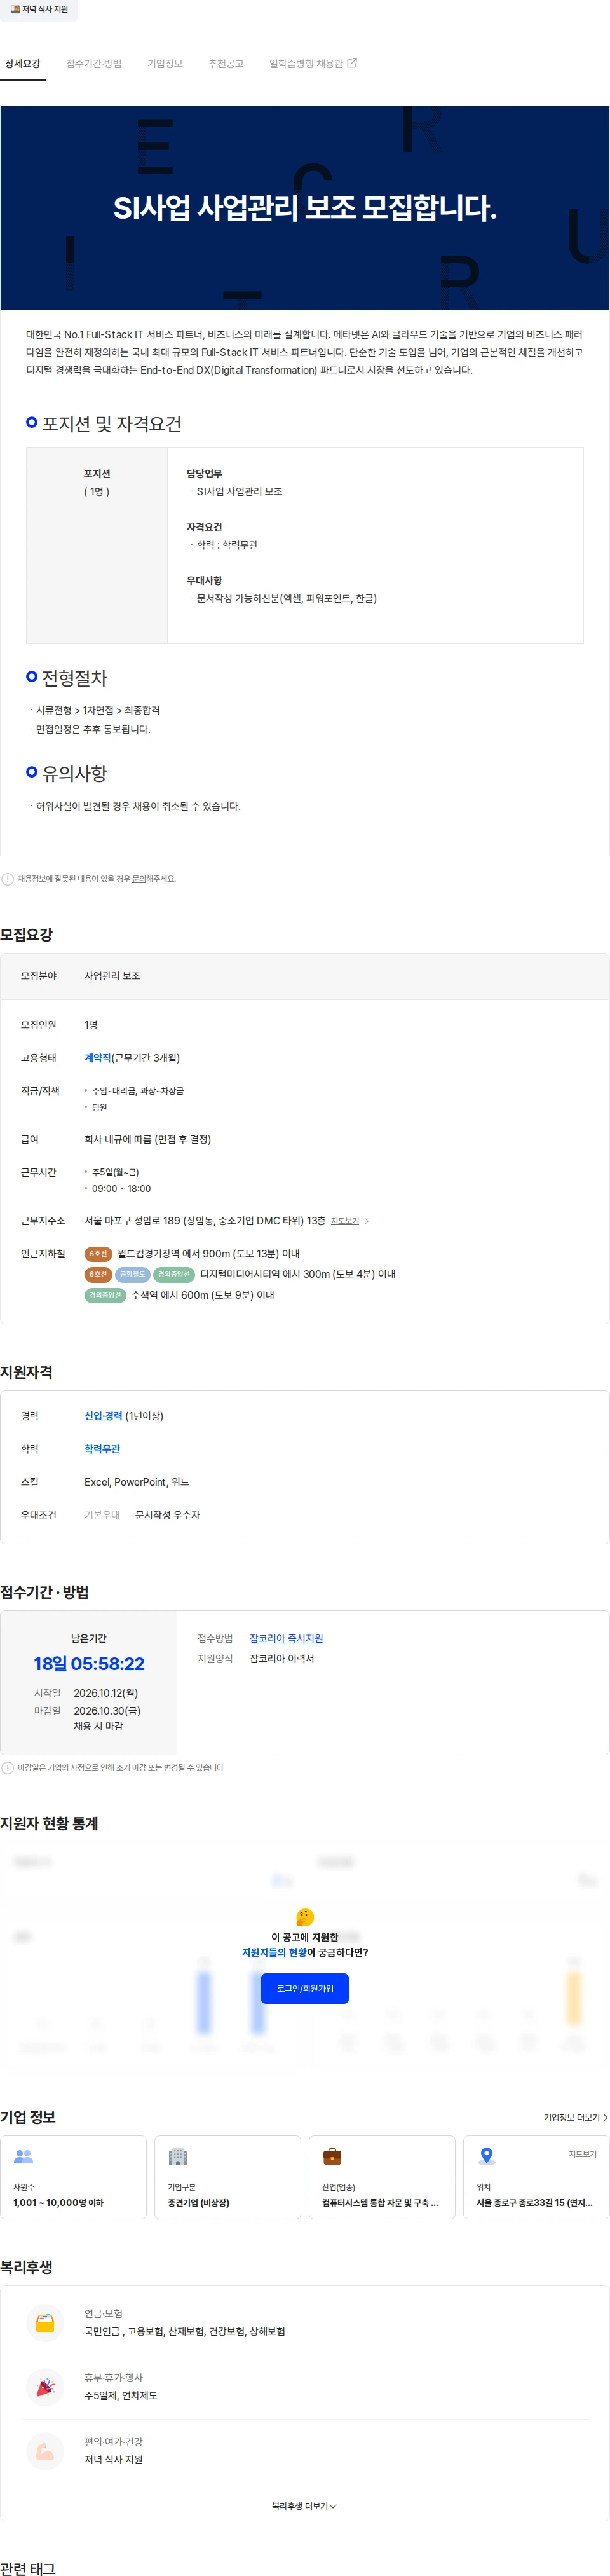This screenshot has height=2576, width=610.
Task: Click the 잡코리아 즉시지원 link
Action: [286, 1638]
